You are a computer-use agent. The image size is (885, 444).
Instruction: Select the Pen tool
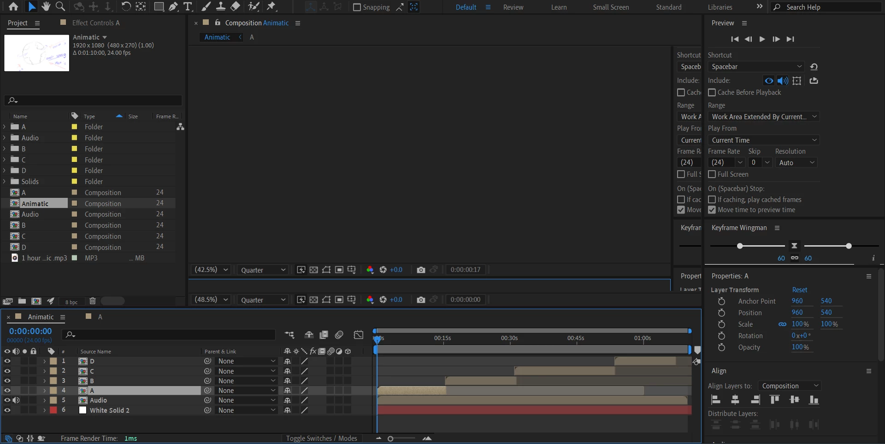(x=173, y=6)
